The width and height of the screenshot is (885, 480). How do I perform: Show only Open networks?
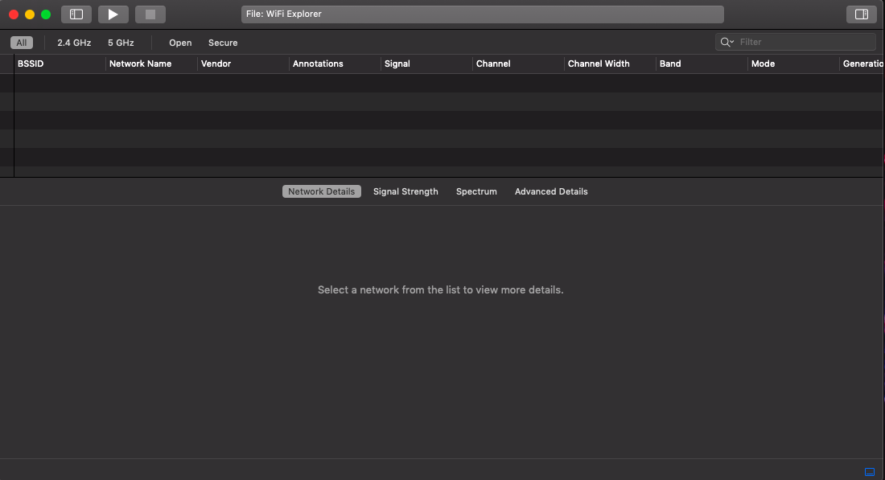[x=180, y=43]
